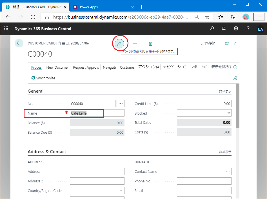The height and width of the screenshot is (199, 267).
Task: Open Customer menu
Action: pyautogui.click(x=127, y=67)
